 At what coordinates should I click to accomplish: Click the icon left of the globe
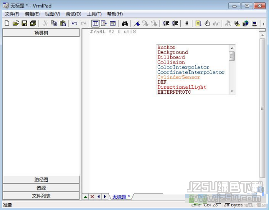[237, 23]
